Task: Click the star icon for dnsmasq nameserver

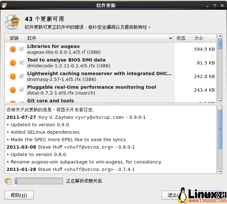Action: (13, 76)
